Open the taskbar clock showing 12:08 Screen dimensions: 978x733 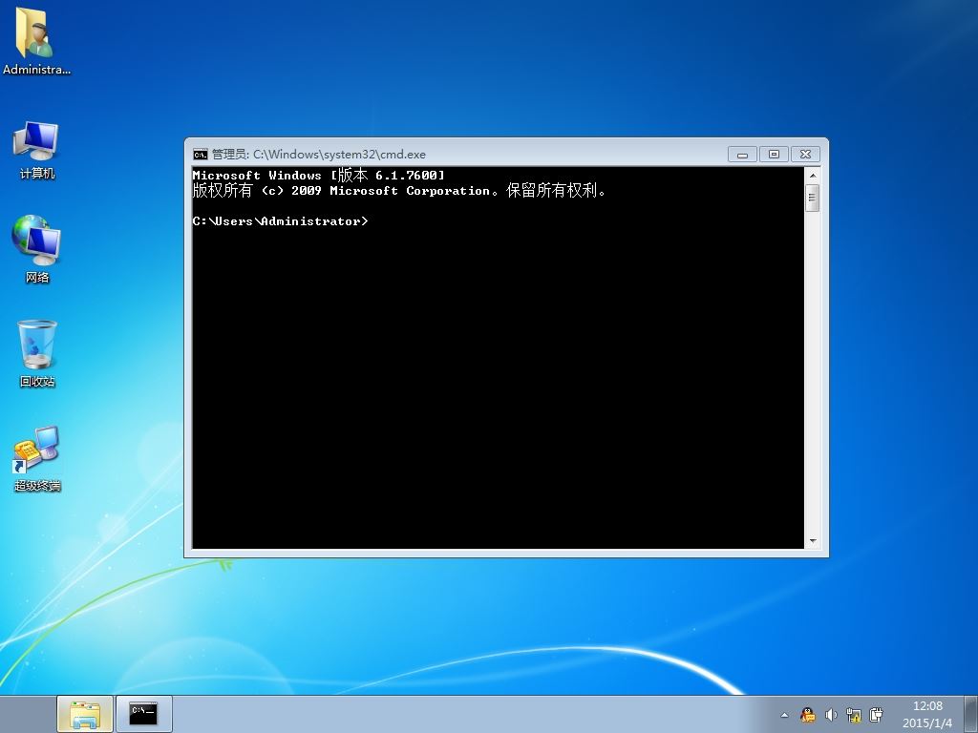927,714
